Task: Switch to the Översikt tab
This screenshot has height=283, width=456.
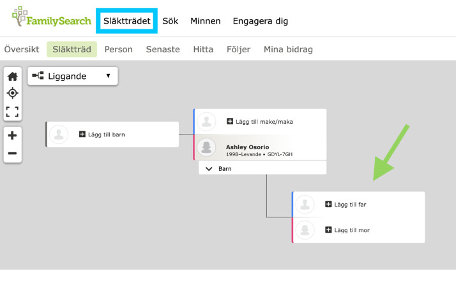Action: click(x=22, y=49)
